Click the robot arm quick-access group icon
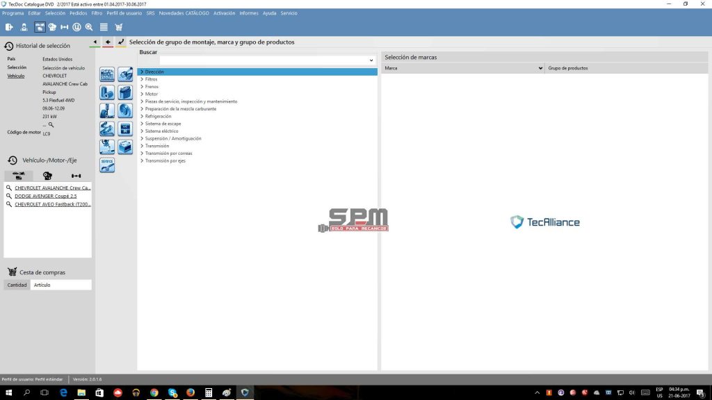The width and height of the screenshot is (712, 400). [x=107, y=147]
